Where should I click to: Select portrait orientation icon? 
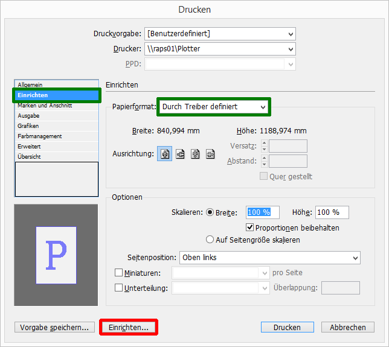pos(164,154)
